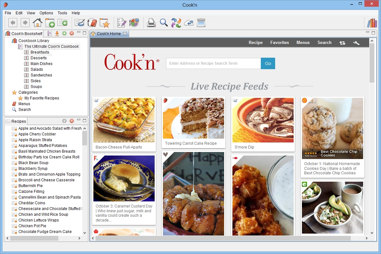Click the green add button in Bookshelf panel

(64, 33)
